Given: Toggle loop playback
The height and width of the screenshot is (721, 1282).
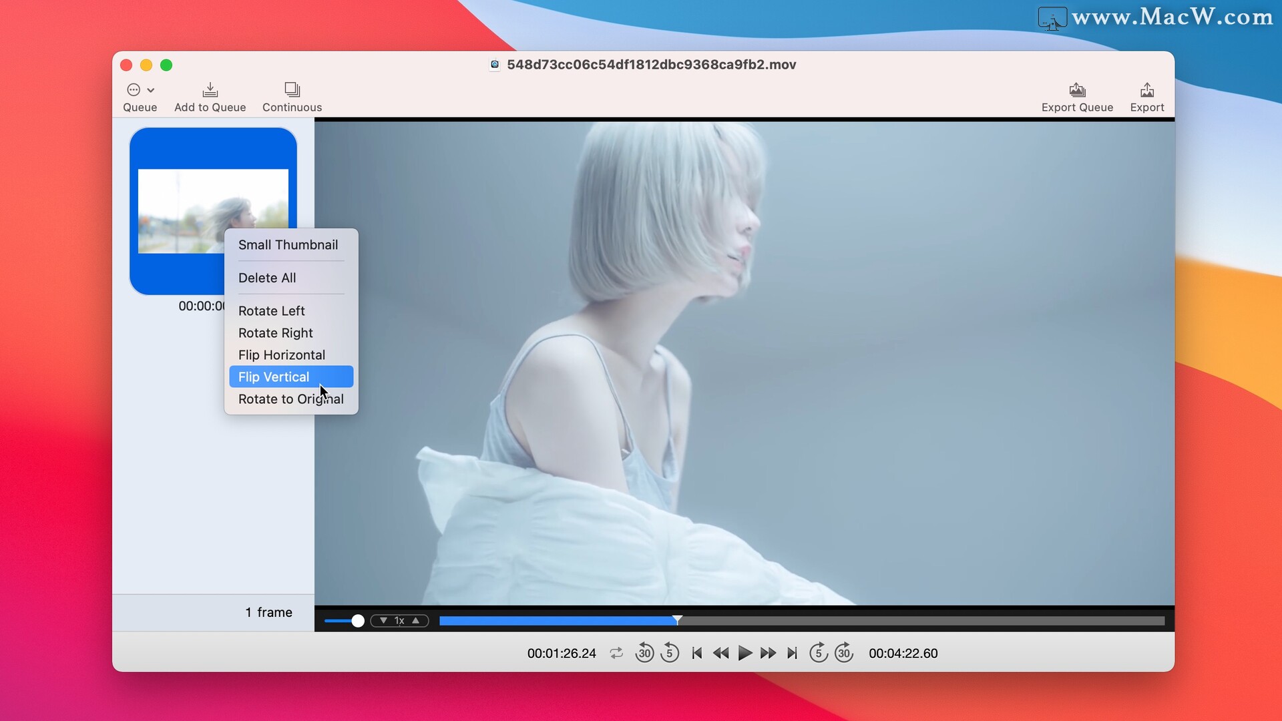Looking at the screenshot, I should (x=616, y=653).
